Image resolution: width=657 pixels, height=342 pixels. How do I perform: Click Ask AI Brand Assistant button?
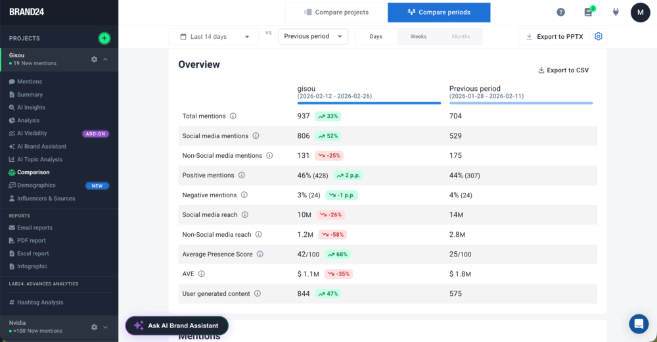click(177, 326)
